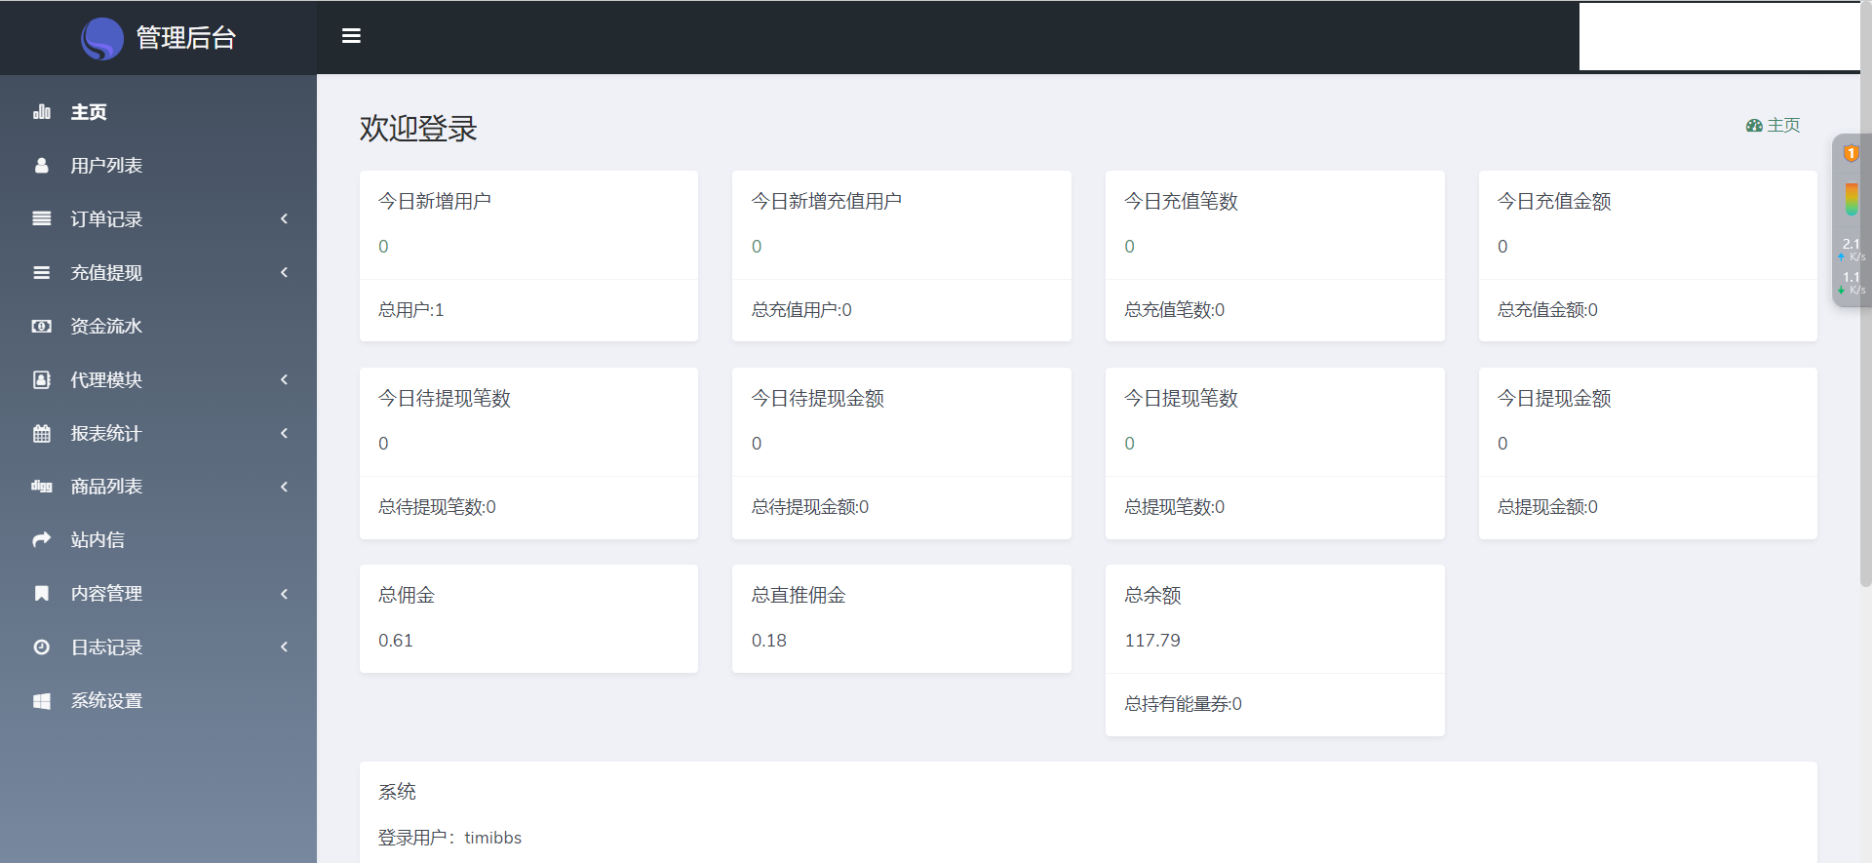Click the 总持有能量券:0 text

pos(1184,704)
